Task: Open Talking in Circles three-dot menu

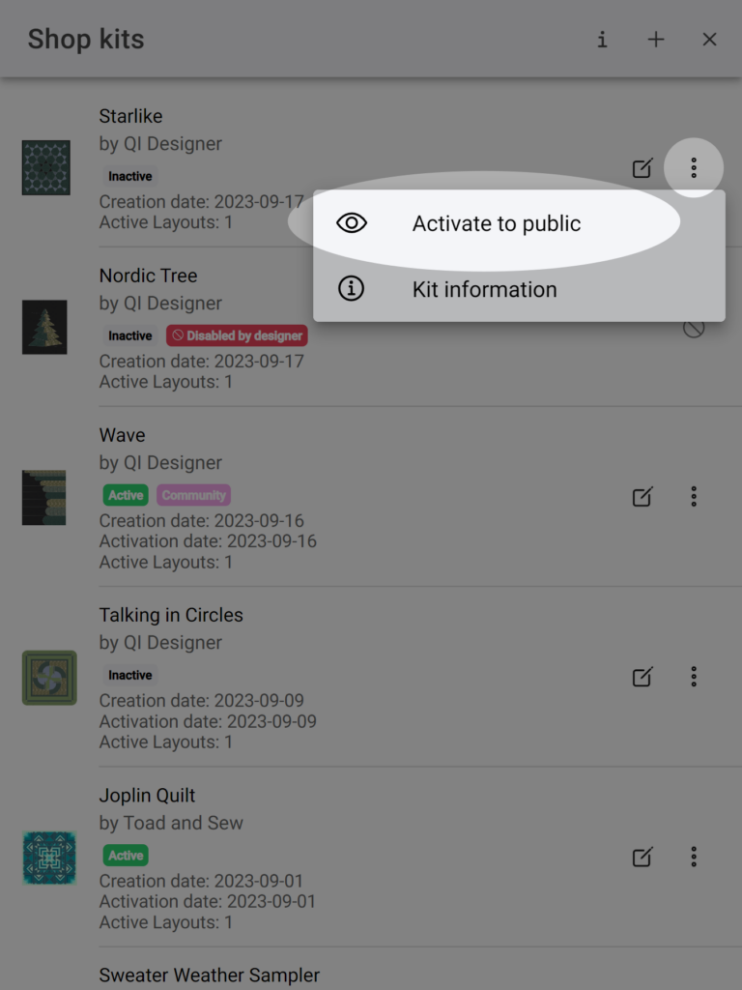Action: (x=694, y=676)
